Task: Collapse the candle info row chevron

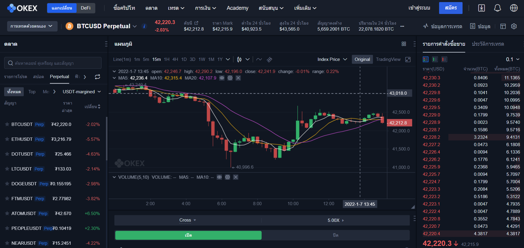Action: 114,72
